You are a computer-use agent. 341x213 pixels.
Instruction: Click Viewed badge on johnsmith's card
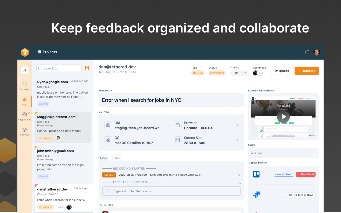tap(43, 177)
